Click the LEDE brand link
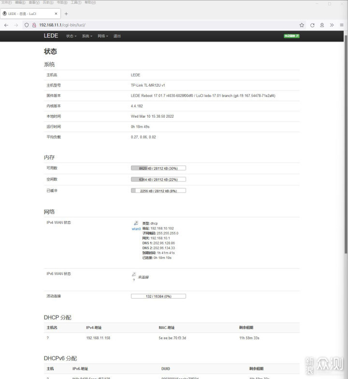Viewport: 348px width, 379px height. (51, 36)
